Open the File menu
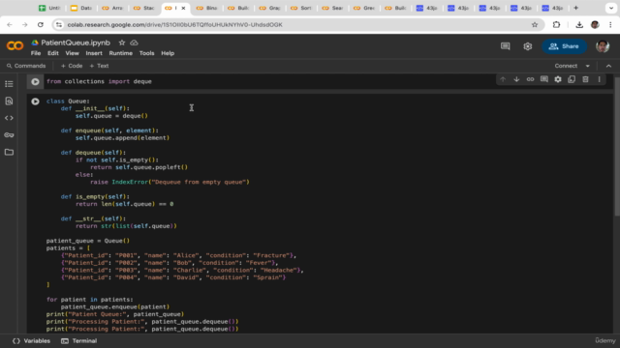620x348 pixels. pos(36,53)
